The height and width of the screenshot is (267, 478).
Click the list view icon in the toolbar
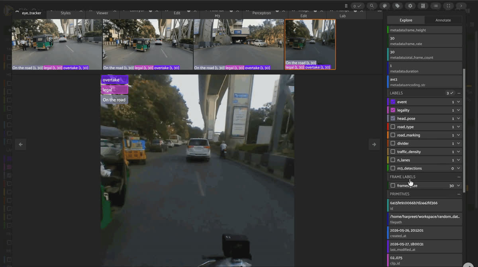436,6
